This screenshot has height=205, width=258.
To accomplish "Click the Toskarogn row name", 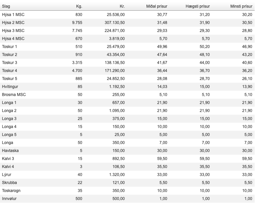I will click(x=12, y=191).
